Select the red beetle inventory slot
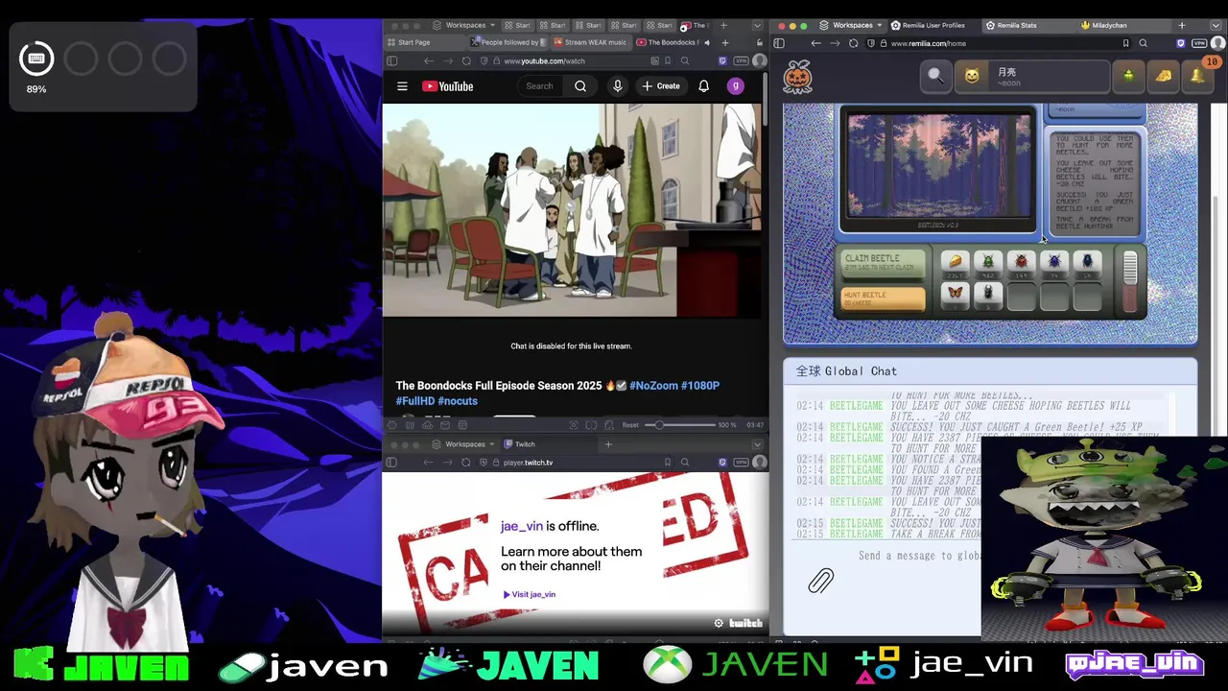Screen dimensions: 1228x691 coord(1021,263)
